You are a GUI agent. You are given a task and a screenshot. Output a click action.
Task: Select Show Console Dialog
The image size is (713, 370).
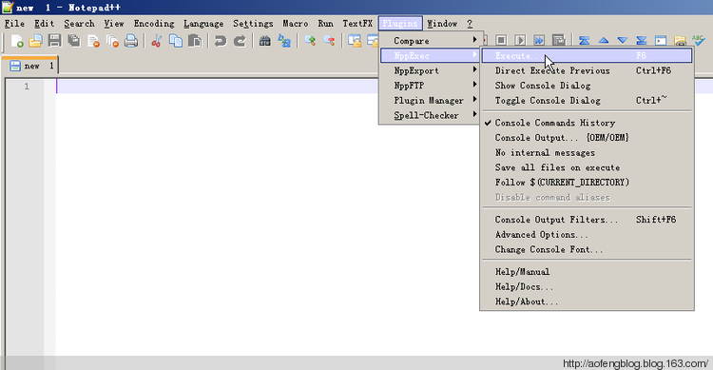pyautogui.click(x=587, y=86)
